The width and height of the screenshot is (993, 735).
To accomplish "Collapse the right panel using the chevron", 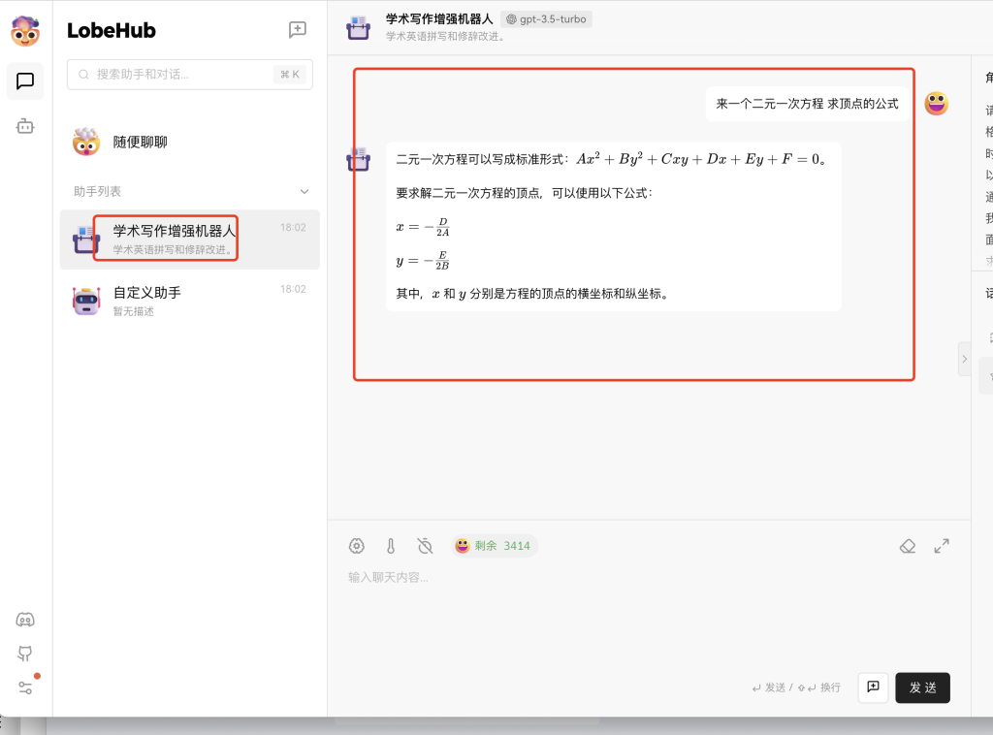I will (964, 359).
